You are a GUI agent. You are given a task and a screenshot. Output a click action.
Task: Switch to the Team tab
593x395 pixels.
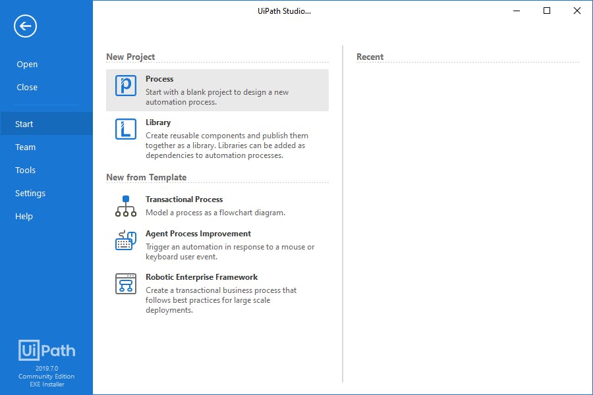click(x=46, y=147)
